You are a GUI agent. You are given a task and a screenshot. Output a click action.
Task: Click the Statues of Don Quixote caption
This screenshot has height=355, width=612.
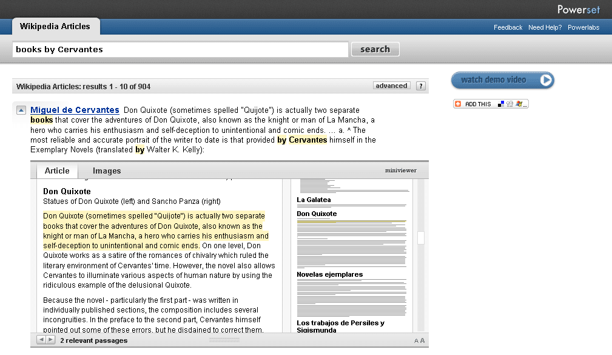(x=132, y=201)
